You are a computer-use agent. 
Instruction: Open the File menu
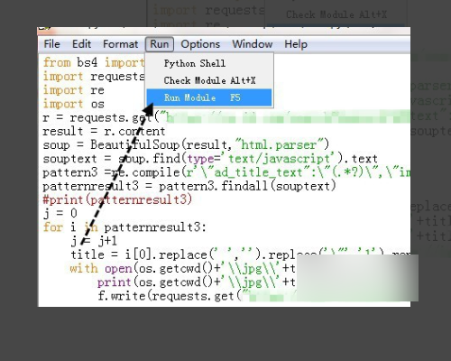click(51, 44)
